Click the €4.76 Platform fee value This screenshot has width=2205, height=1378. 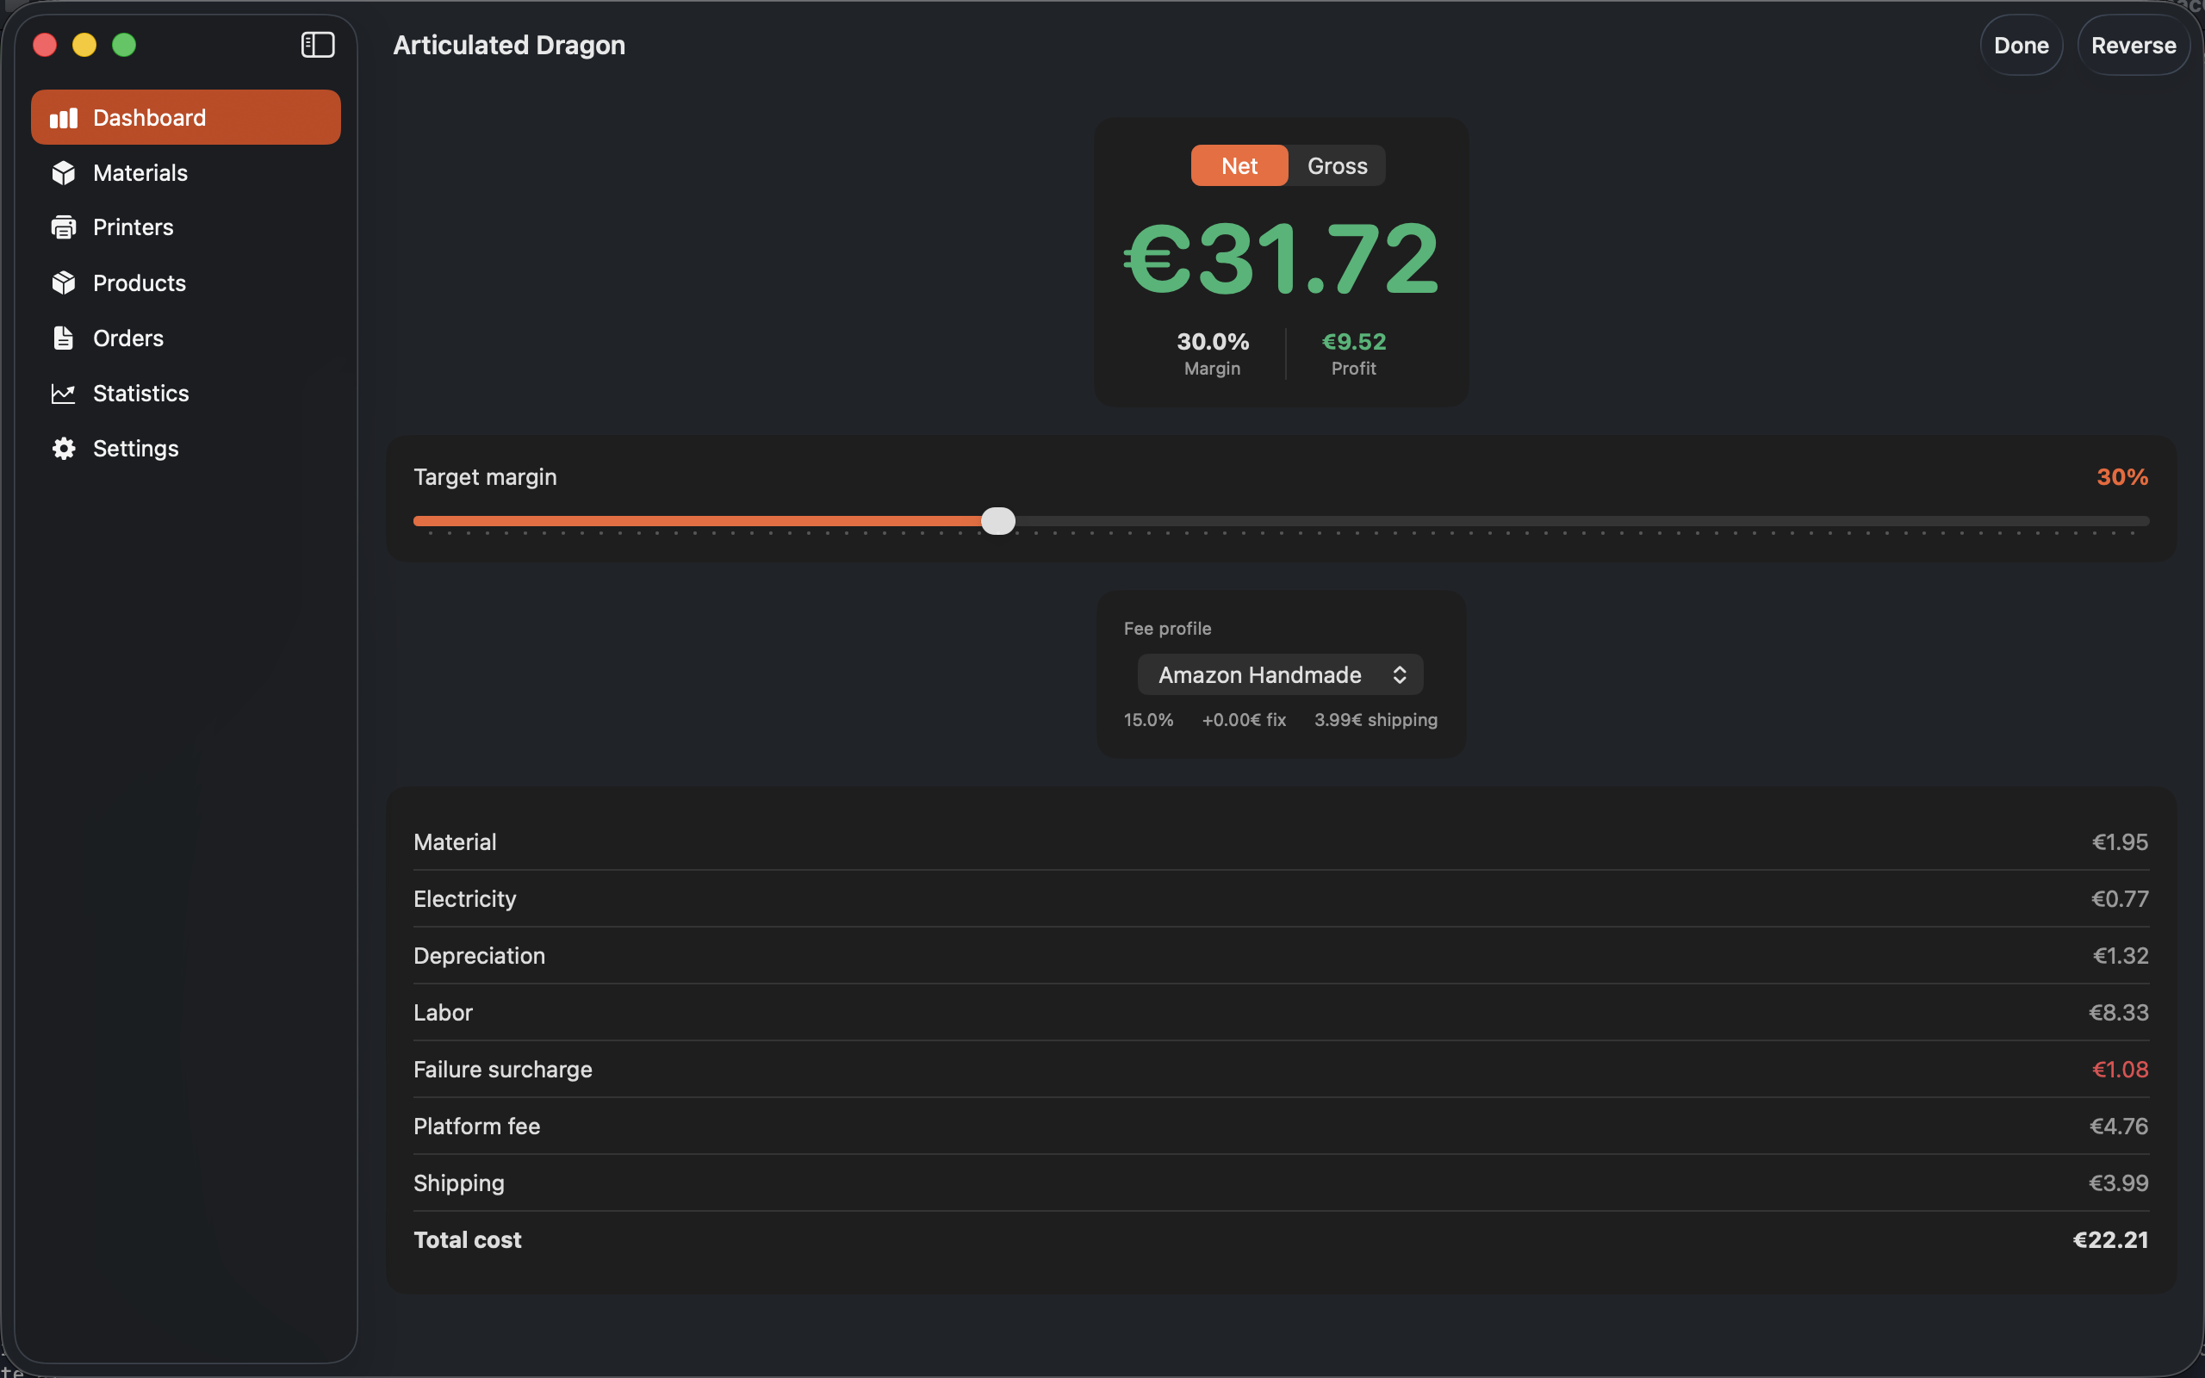tap(2119, 1127)
